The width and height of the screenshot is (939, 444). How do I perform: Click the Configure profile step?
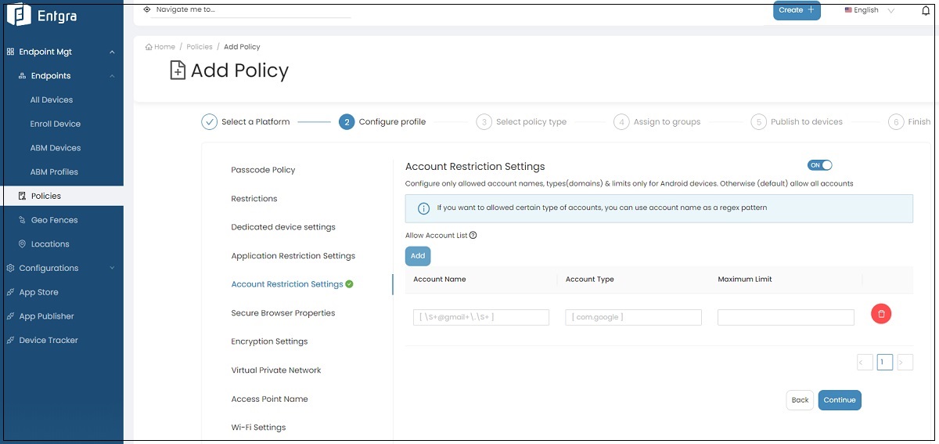[x=383, y=121]
